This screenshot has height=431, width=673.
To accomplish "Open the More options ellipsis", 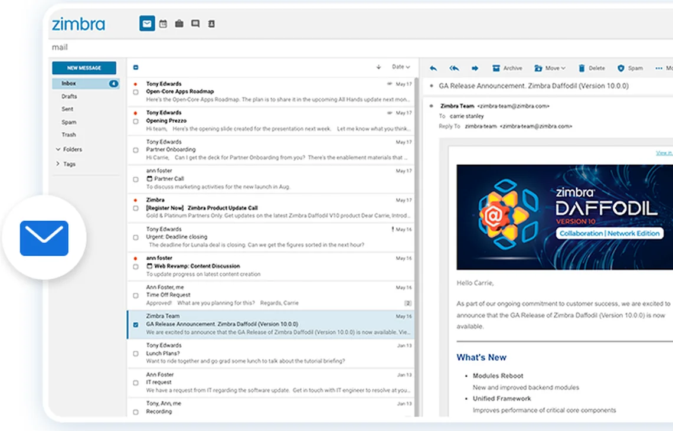I will [659, 68].
